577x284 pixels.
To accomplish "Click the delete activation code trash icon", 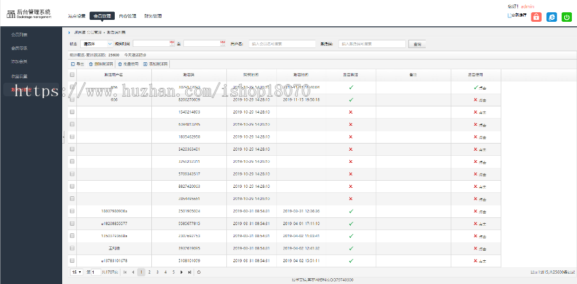I will (90, 64).
